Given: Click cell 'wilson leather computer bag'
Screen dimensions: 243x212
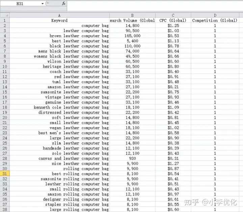Looking at the screenshot, I should (x=59, y=61).
